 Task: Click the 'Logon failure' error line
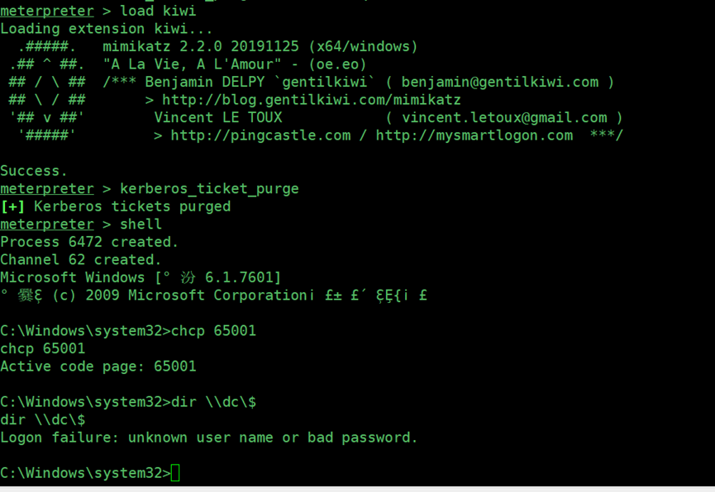(209, 438)
